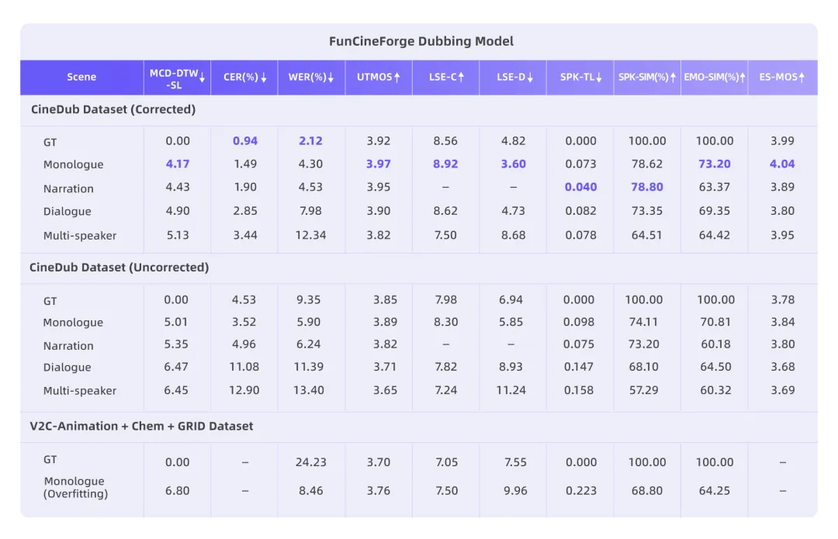
Task: Click the up arrow beside UTMOS header
Action: tap(397, 78)
